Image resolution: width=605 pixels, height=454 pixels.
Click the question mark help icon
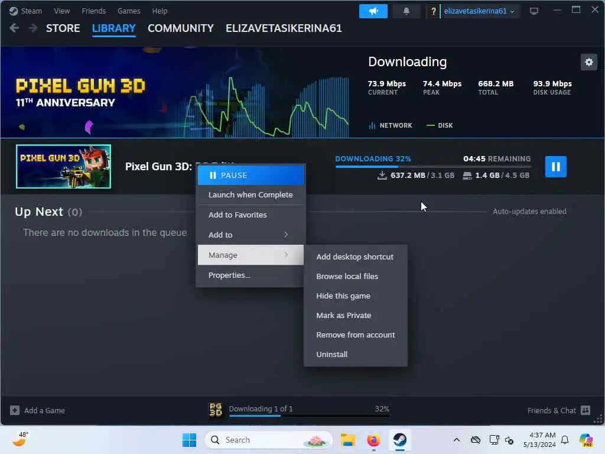tap(433, 11)
